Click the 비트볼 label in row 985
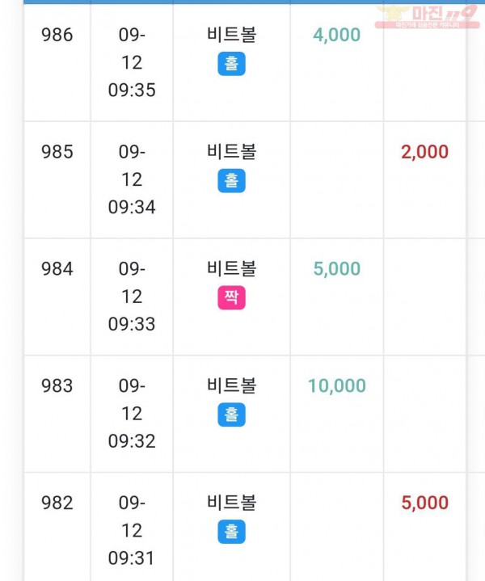 (231, 152)
